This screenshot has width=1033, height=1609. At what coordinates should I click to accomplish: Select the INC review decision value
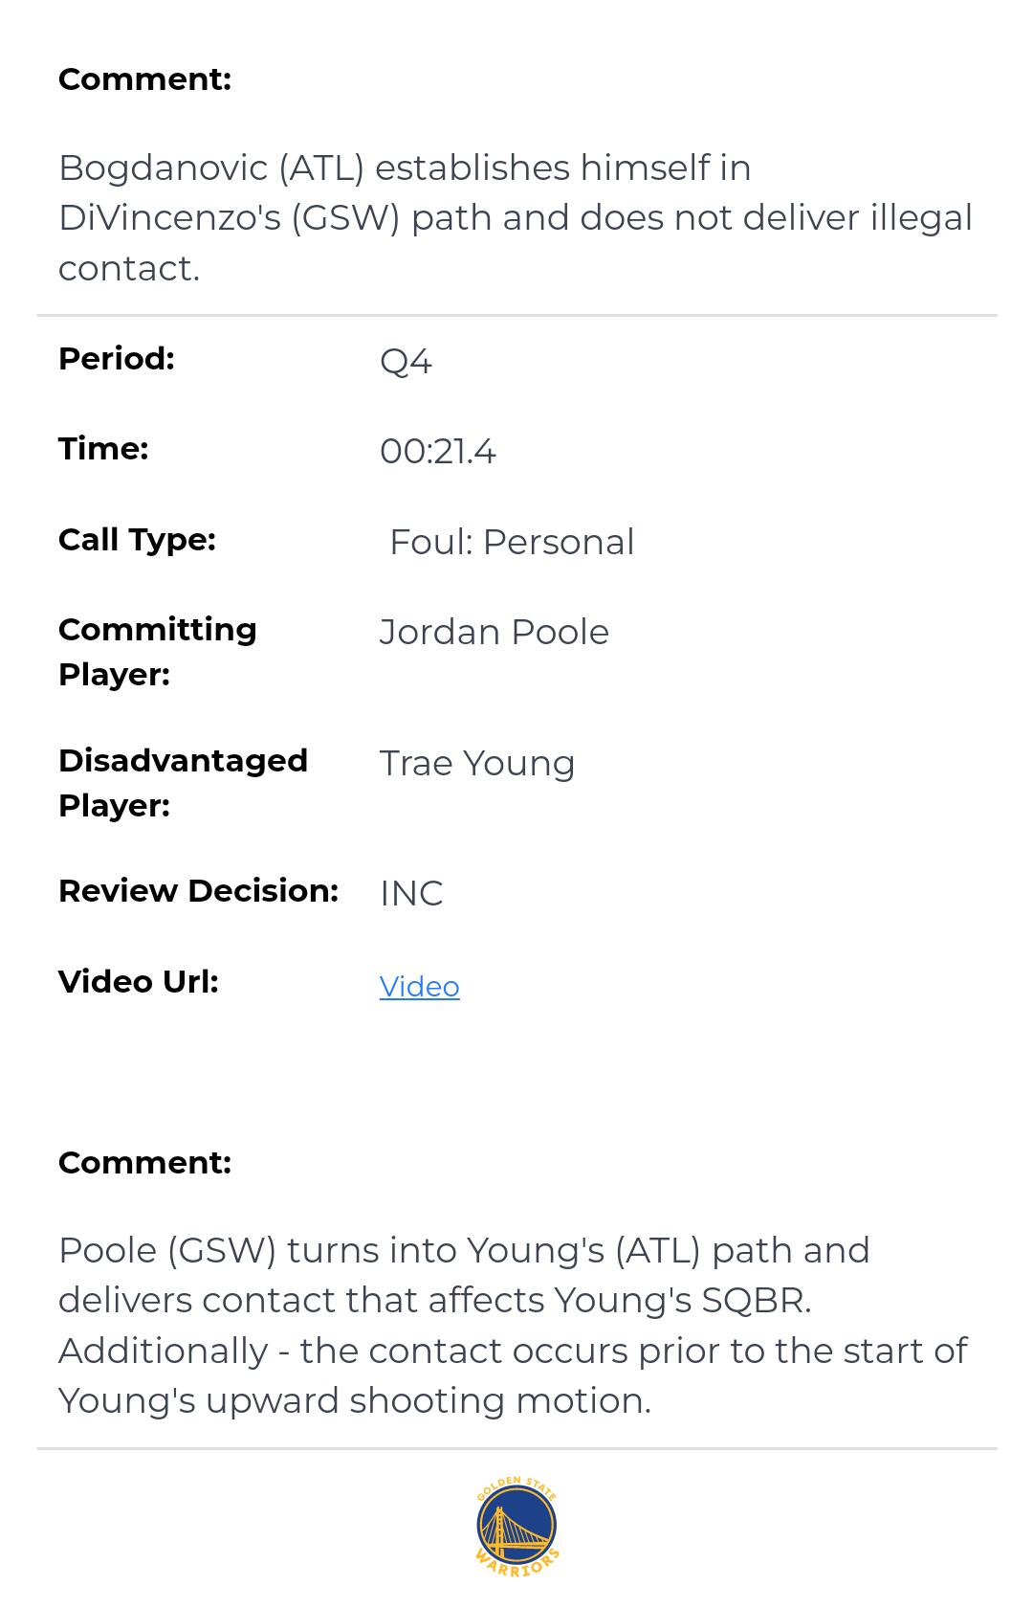411,893
